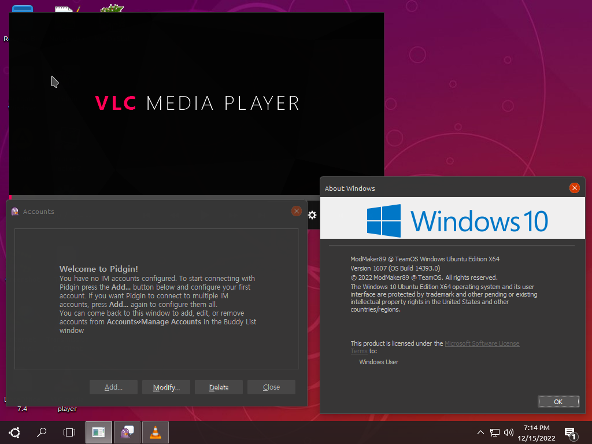Click the "Windows User" licensee text
This screenshot has height=444, width=592.
coord(379,362)
